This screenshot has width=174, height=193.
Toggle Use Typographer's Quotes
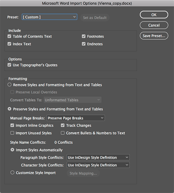tap(9, 65)
